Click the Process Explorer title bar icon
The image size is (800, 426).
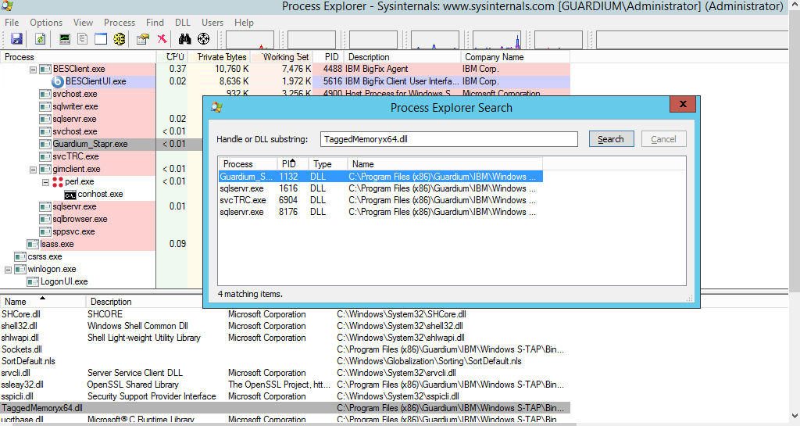pos(7,6)
